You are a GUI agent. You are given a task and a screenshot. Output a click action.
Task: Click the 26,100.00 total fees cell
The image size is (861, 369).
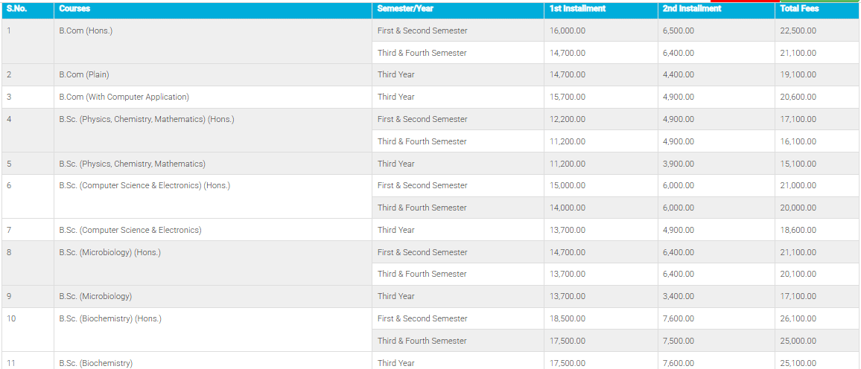[798, 318]
